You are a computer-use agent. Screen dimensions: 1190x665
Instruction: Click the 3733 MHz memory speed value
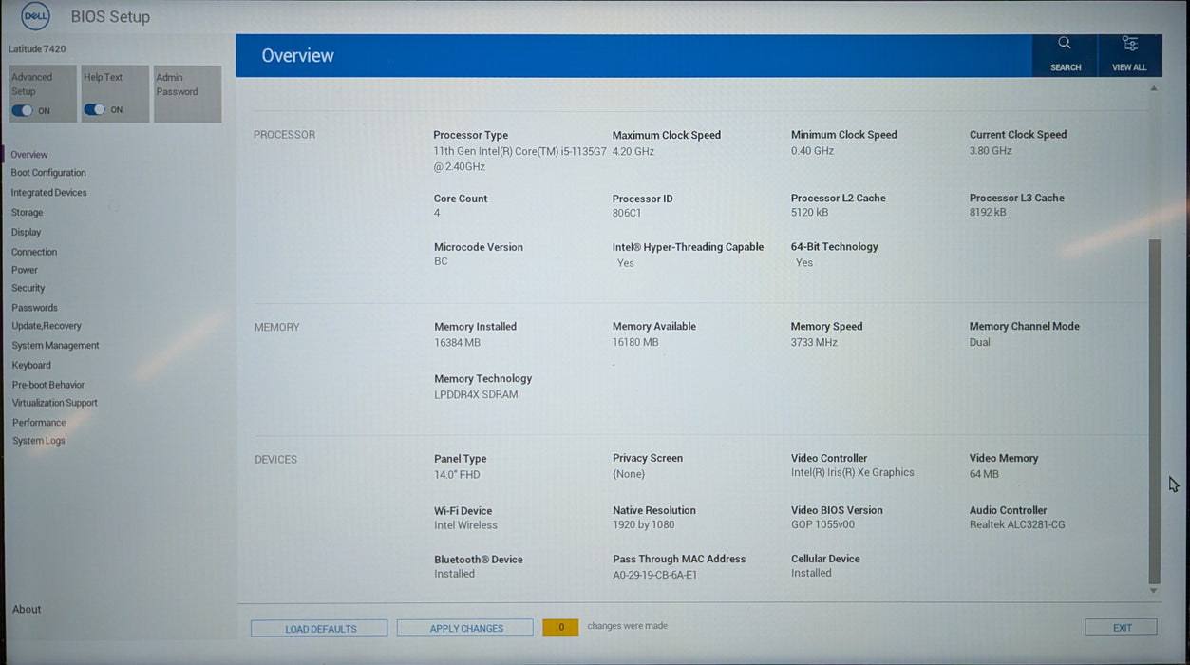(814, 342)
